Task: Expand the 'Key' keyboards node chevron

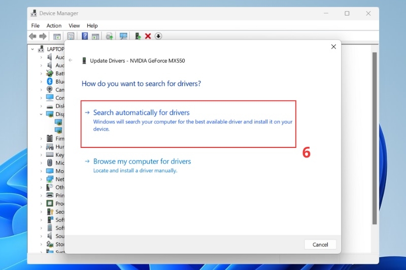Action: (41, 155)
